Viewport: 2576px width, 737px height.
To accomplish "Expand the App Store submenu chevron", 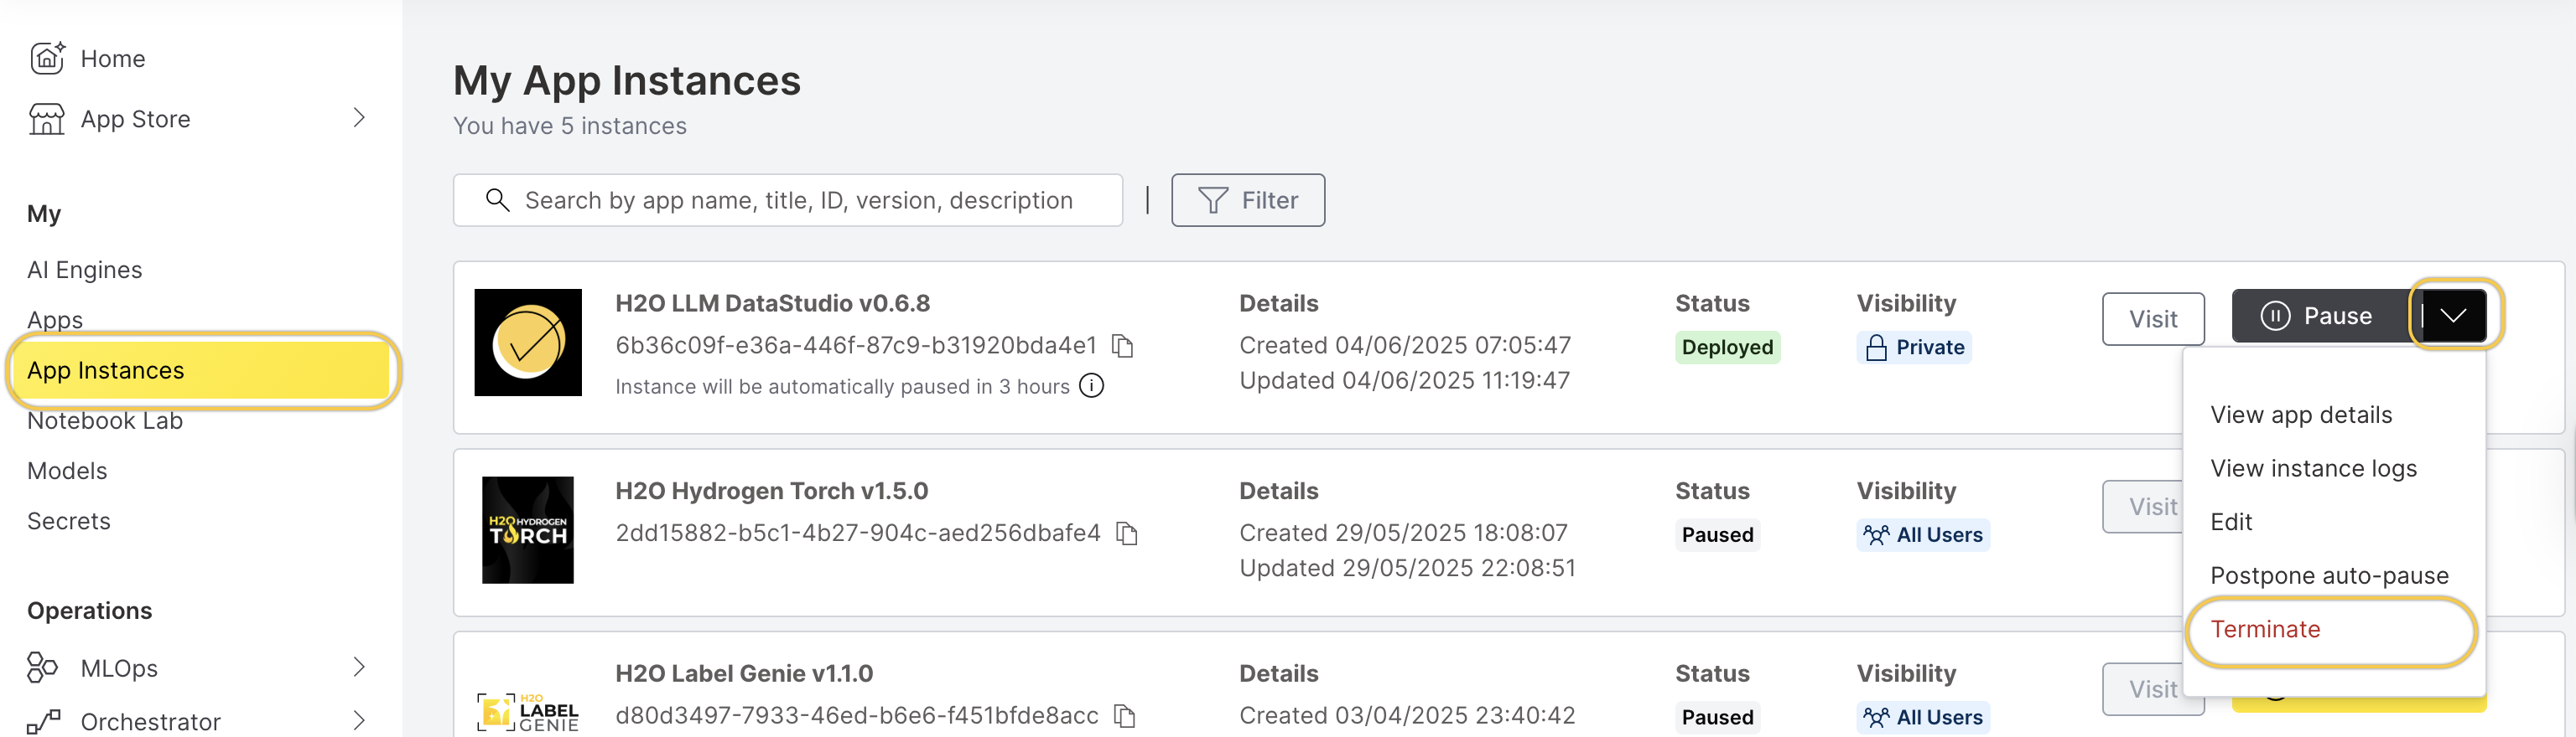I will (x=359, y=118).
